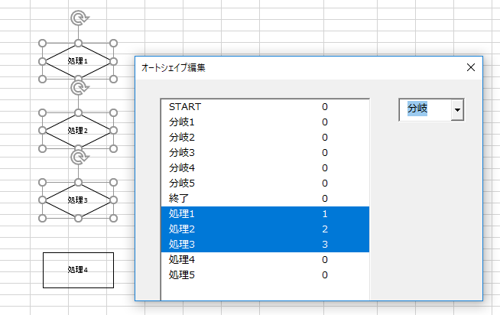Click the 分岐 combo box text field
This screenshot has height=315, width=500.
click(425, 109)
